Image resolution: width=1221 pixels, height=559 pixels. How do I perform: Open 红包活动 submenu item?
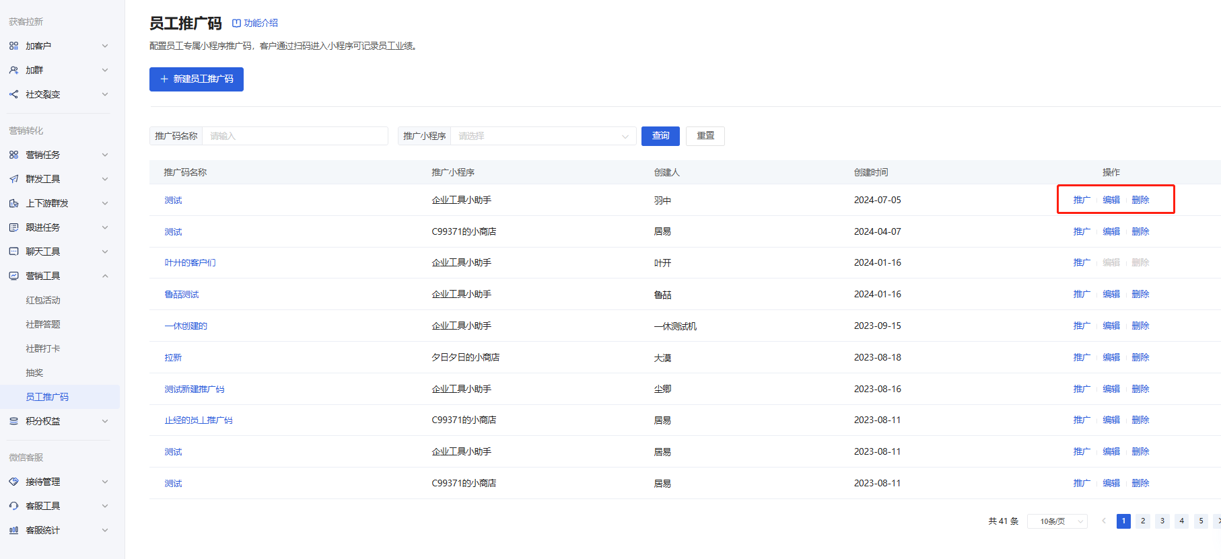coord(43,300)
